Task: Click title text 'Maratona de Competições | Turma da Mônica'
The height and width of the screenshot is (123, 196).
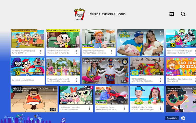Action: pyautogui.click(x=23, y=52)
